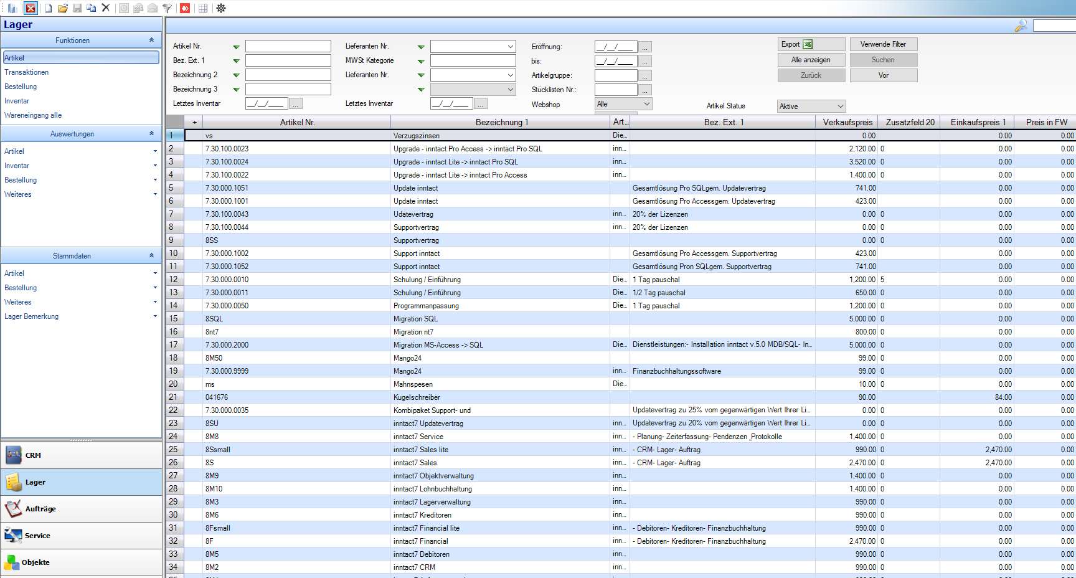Click the clock history toolbar icon
Viewport: 1076px width, 578px height.
pos(124,8)
